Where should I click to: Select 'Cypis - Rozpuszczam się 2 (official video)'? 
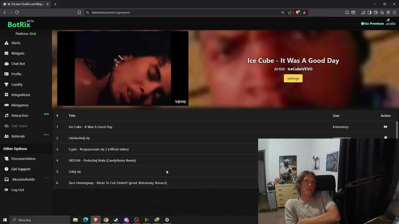(x=99, y=149)
